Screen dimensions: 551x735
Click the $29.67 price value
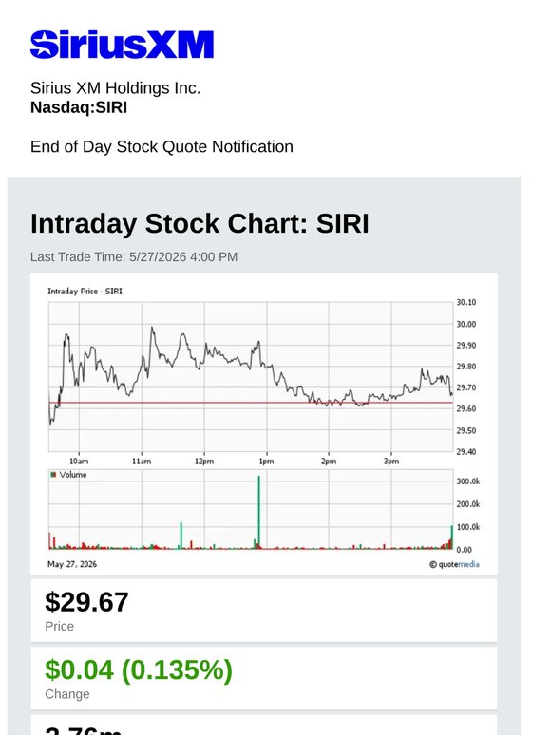point(86,602)
